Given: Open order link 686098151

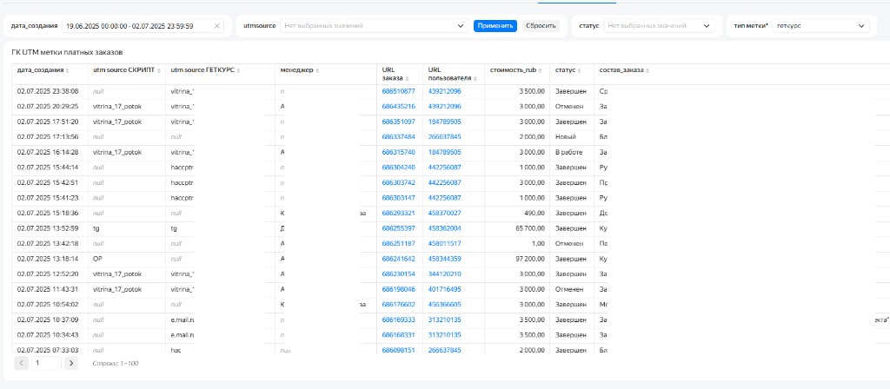Looking at the screenshot, I should pos(398,350).
